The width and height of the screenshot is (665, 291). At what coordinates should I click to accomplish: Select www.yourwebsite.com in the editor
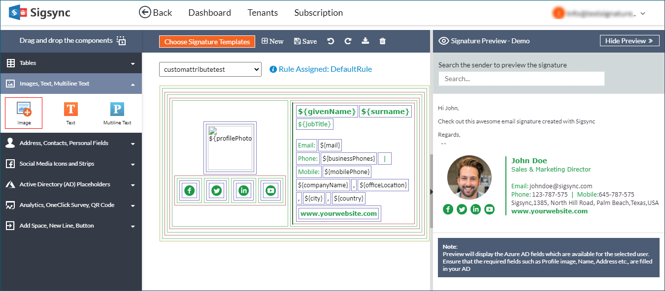[339, 213]
